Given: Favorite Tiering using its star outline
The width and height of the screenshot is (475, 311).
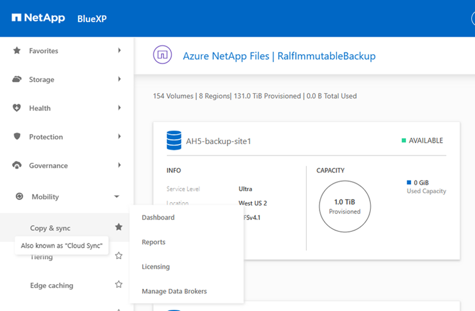Looking at the screenshot, I should tap(119, 256).
